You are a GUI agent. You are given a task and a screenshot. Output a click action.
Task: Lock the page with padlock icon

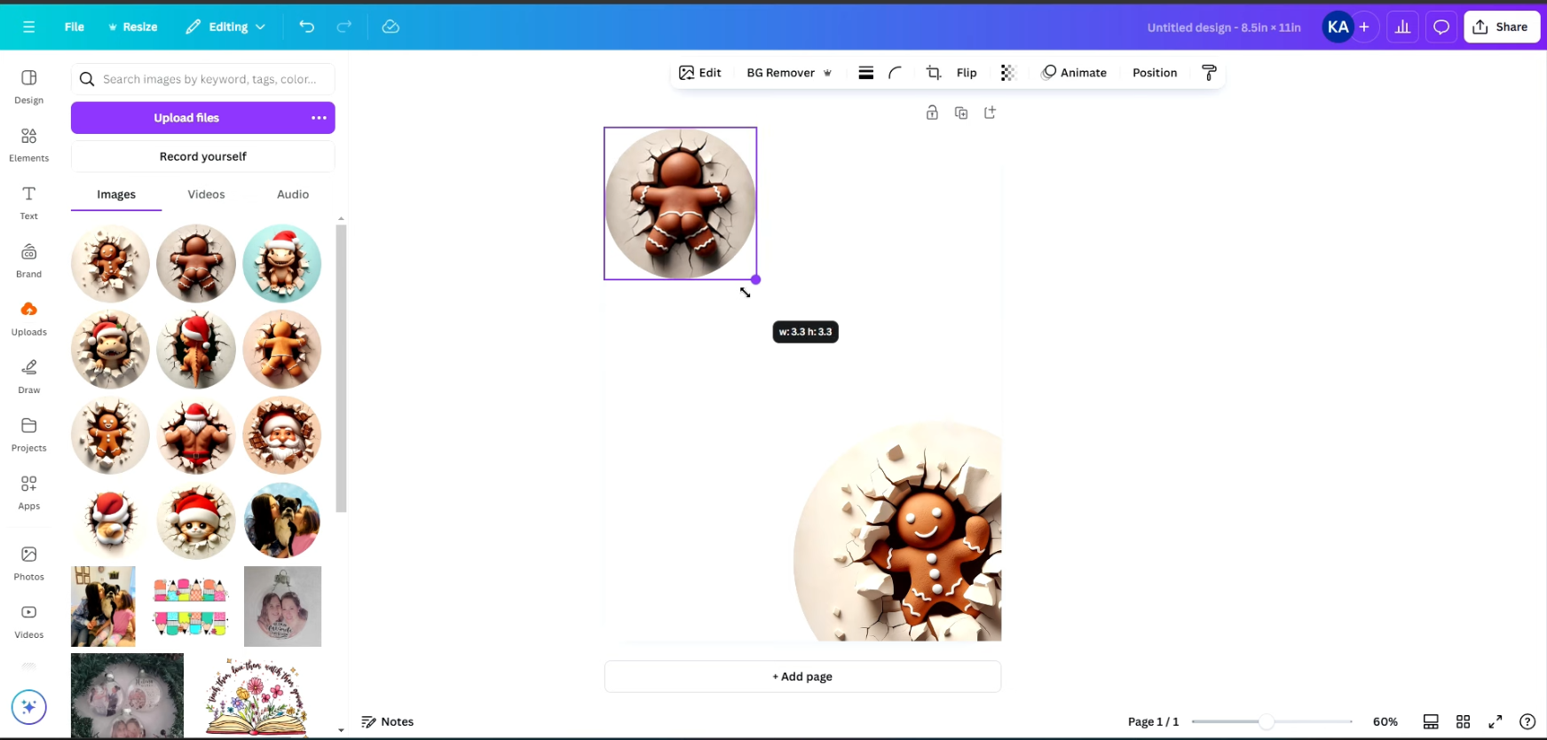(932, 113)
